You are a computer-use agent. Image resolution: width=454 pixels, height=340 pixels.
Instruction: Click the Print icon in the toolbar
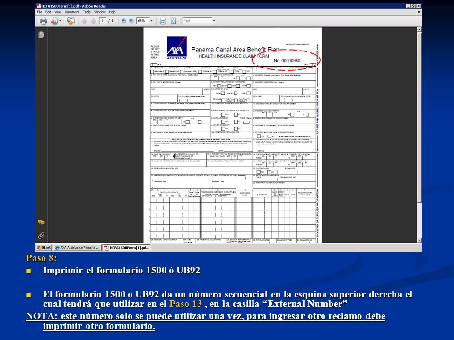click(44, 21)
